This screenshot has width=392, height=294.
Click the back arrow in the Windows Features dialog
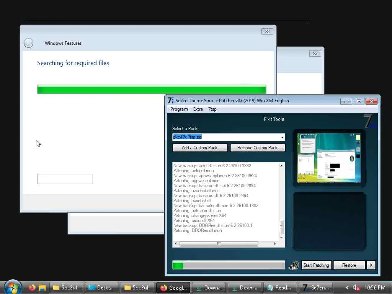point(28,43)
